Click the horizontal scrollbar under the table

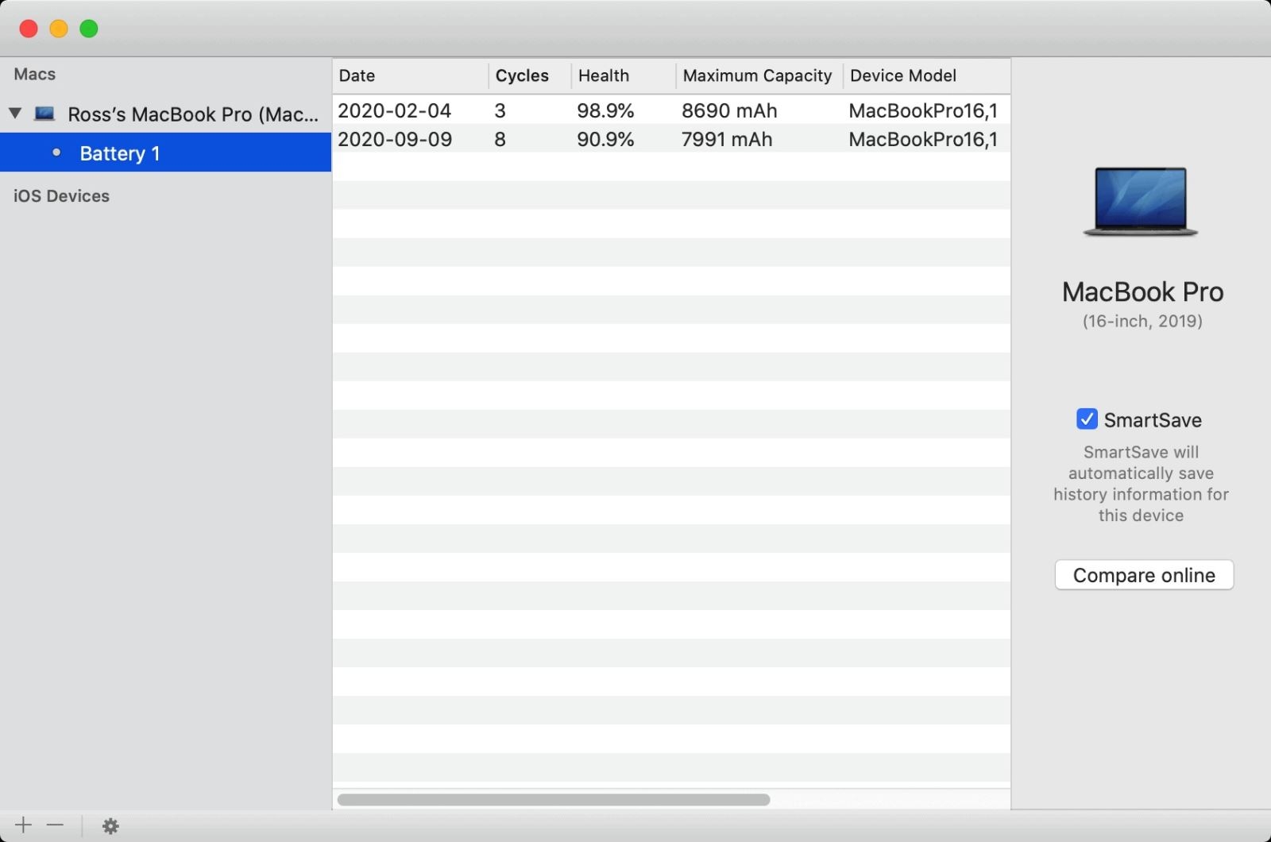point(554,799)
